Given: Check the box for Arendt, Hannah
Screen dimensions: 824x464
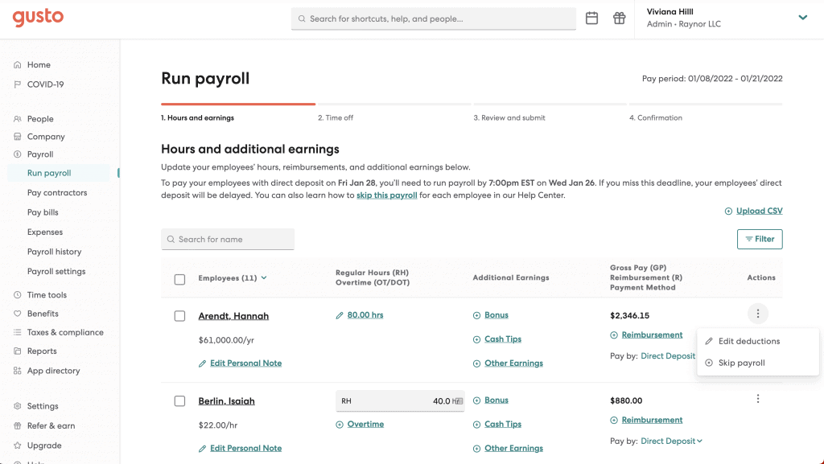Looking at the screenshot, I should click(x=179, y=316).
